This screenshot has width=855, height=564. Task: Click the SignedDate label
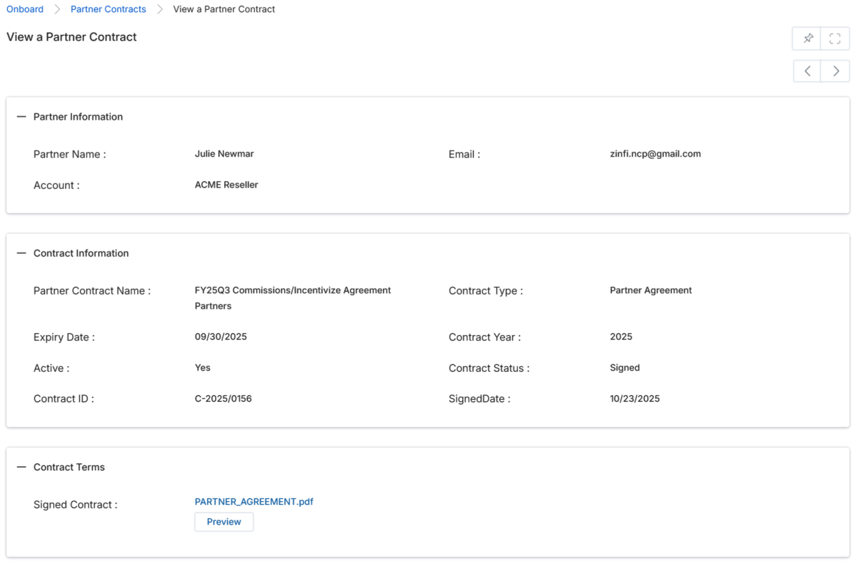click(479, 399)
